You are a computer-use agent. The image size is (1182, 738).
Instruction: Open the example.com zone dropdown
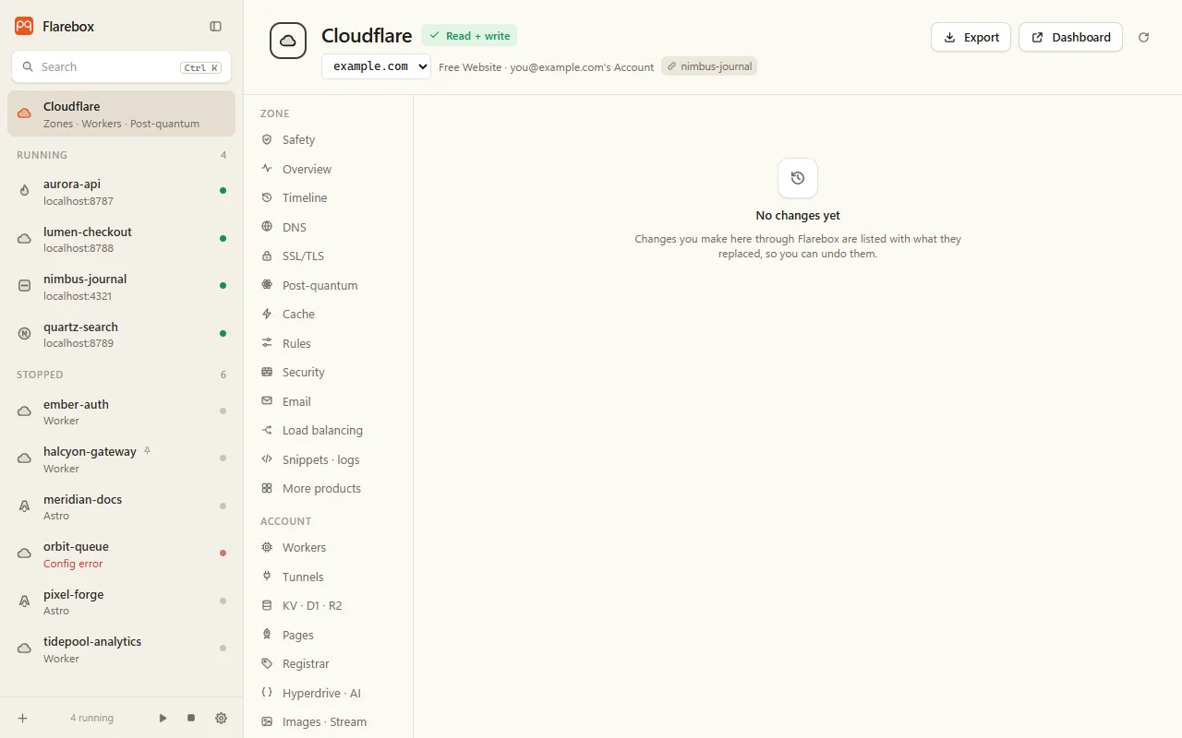pos(376,66)
